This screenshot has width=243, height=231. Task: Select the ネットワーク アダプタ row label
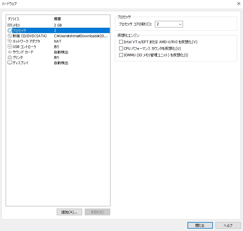click(26, 41)
